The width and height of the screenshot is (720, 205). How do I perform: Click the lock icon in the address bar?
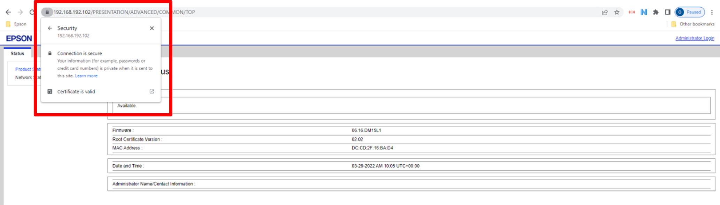click(x=47, y=12)
